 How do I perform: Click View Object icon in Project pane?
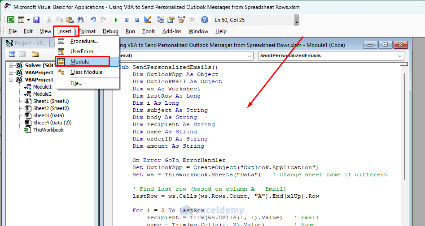pyautogui.click(x=22, y=54)
